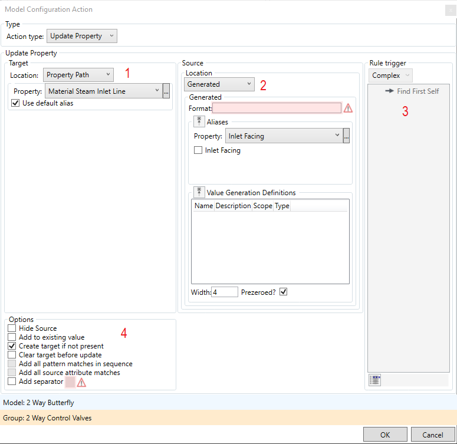Image resolution: width=457 pixels, height=444 pixels.
Task: Open the Generated source location dropdown
Action: click(219, 84)
